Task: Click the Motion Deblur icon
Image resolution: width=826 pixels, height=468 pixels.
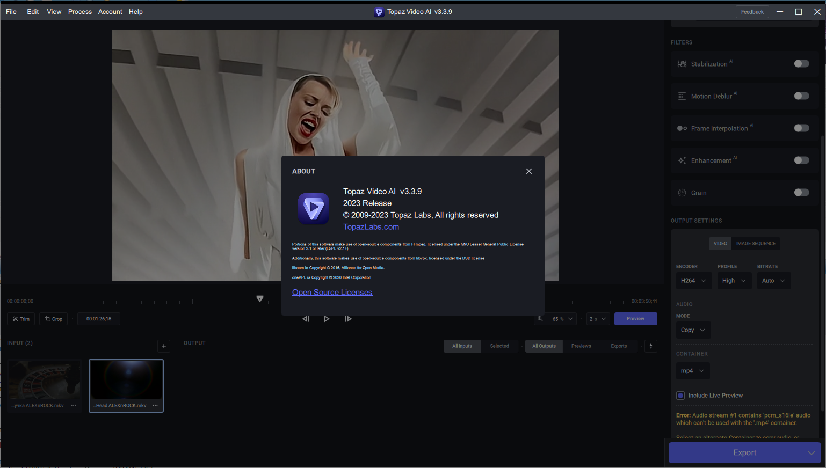Action: tap(682, 96)
